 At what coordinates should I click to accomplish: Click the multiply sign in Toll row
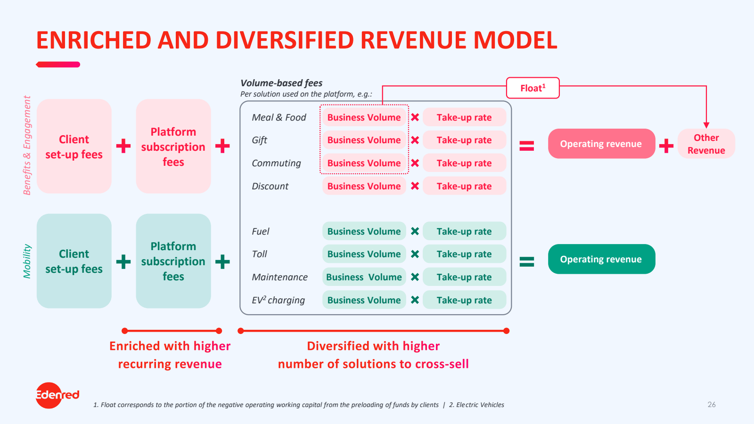(415, 254)
